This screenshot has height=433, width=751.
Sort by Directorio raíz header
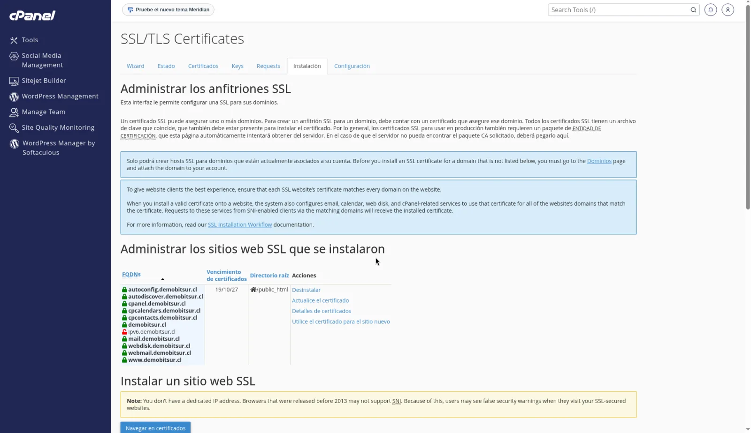[x=269, y=276]
